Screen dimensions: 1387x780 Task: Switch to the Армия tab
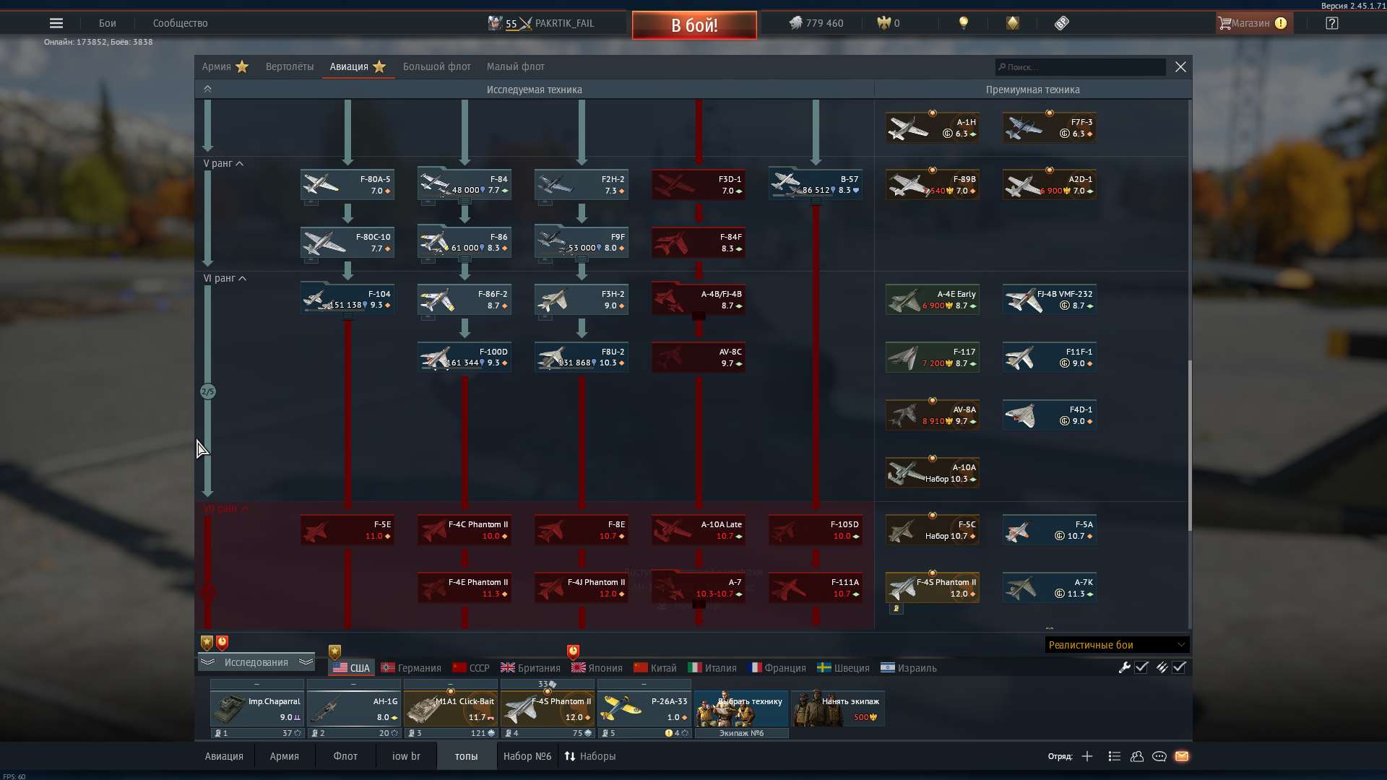pyautogui.click(x=225, y=66)
